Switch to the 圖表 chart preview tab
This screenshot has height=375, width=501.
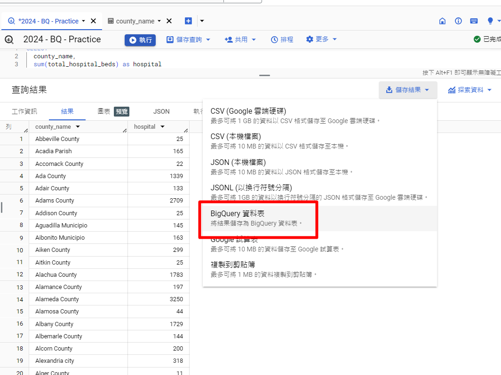tap(113, 111)
